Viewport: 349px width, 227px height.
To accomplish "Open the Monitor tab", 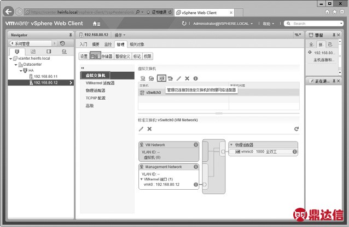I will tap(108, 44).
